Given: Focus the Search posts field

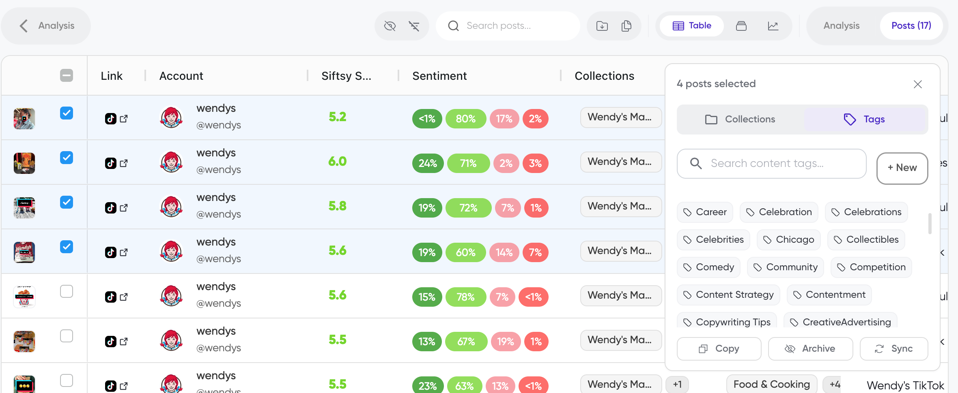Looking at the screenshot, I should [x=508, y=26].
